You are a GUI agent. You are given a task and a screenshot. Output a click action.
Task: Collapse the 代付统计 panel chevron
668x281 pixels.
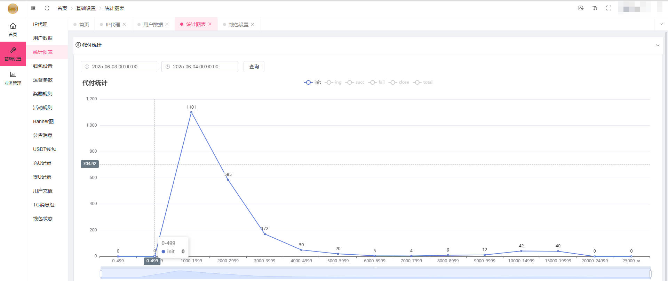pyautogui.click(x=658, y=45)
